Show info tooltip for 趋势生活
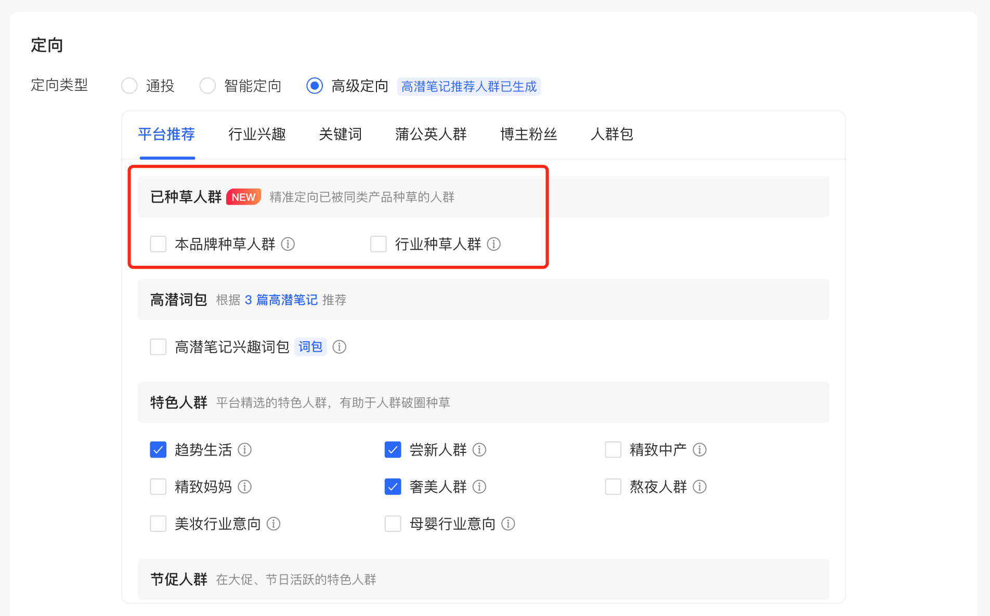 pos(245,450)
